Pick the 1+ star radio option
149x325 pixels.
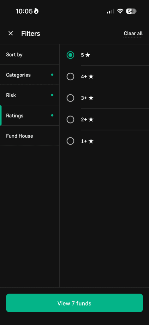70,141
